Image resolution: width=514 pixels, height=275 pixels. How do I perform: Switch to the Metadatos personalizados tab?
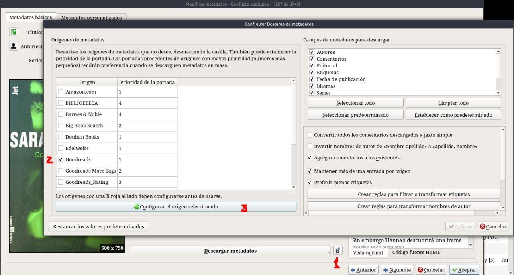(92, 18)
